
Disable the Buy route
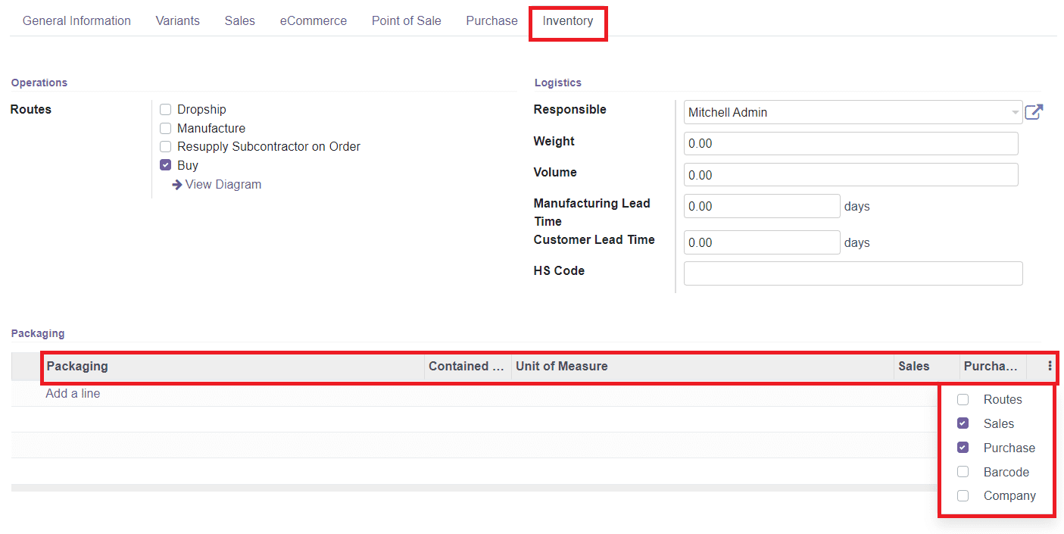click(x=165, y=164)
